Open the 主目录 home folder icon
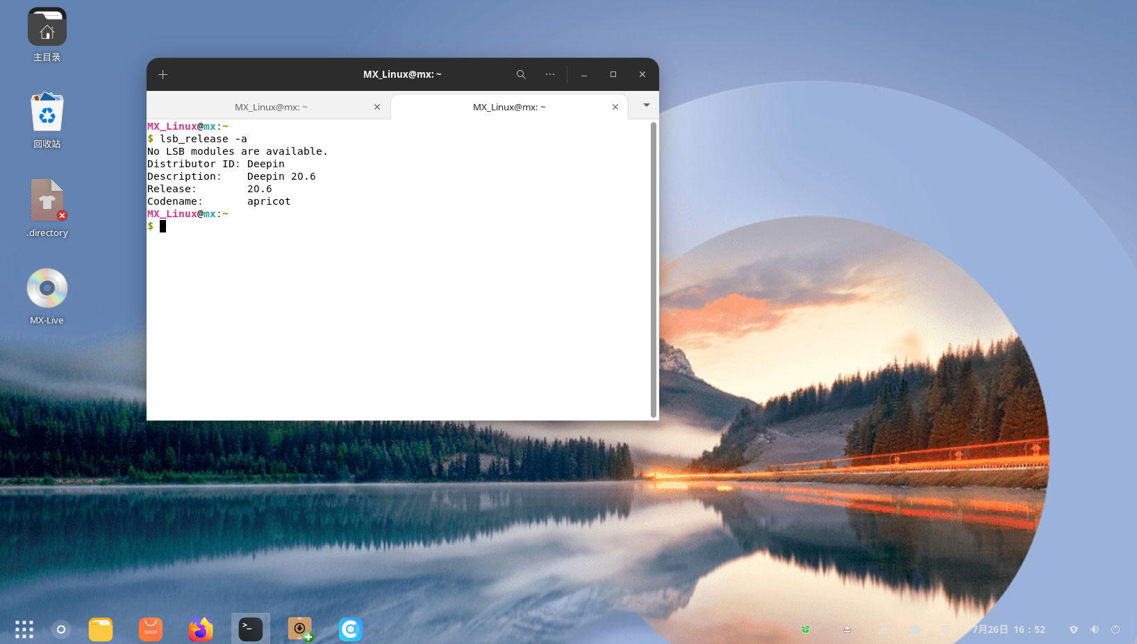 (x=47, y=27)
